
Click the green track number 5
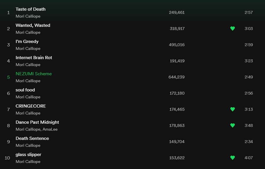(x=8, y=77)
